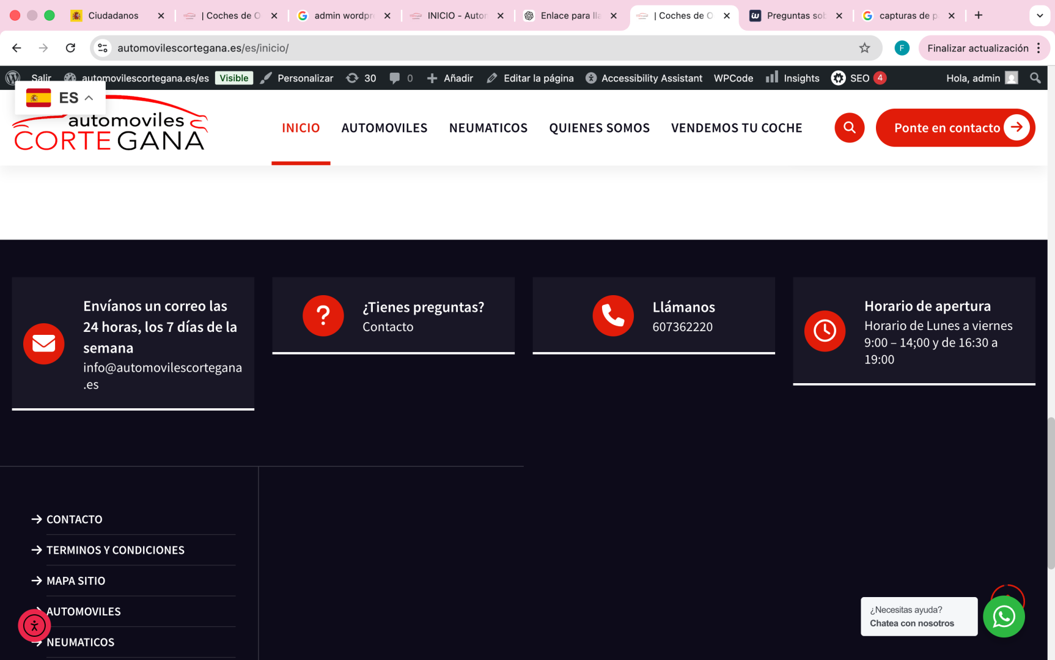
Task: Toggle the Visible site status badge
Action: [x=233, y=78]
